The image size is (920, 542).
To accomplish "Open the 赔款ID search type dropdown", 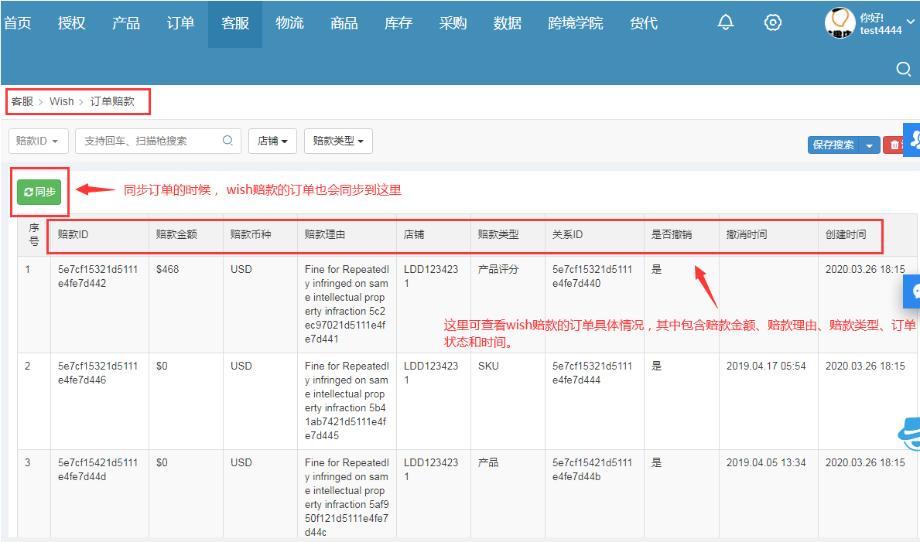I will tap(38, 141).
